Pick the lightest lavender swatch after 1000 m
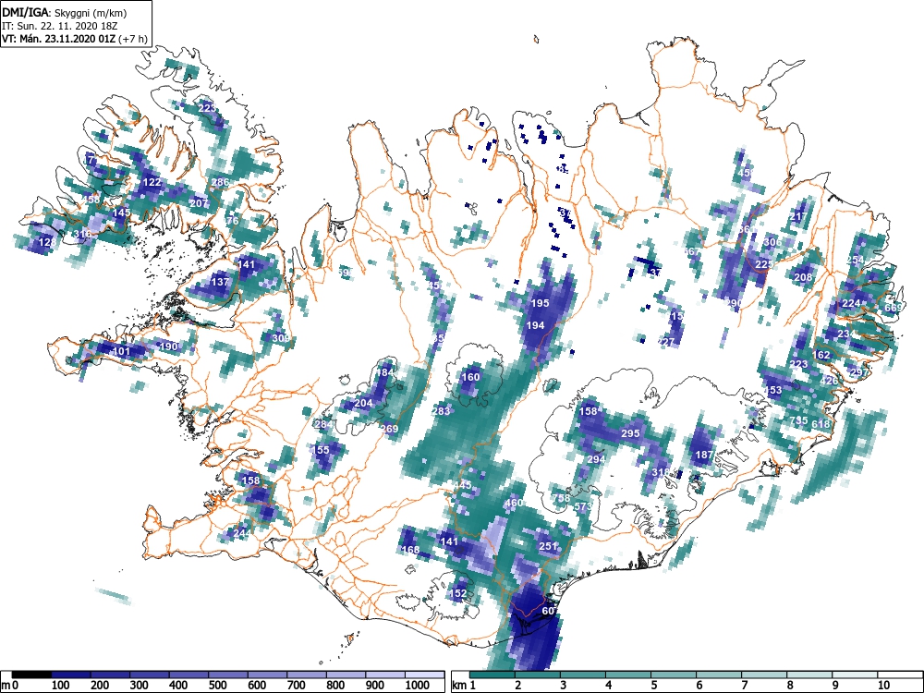The image size is (924, 693). click(425, 675)
